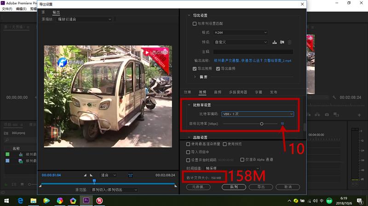
Task: Open the colorful pinwheel taskbar app
Action: pyautogui.click(x=60, y=200)
